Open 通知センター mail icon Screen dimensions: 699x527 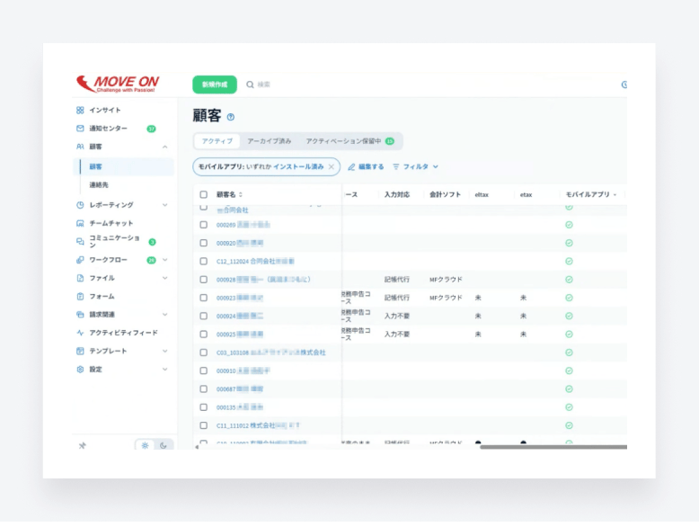click(x=80, y=129)
